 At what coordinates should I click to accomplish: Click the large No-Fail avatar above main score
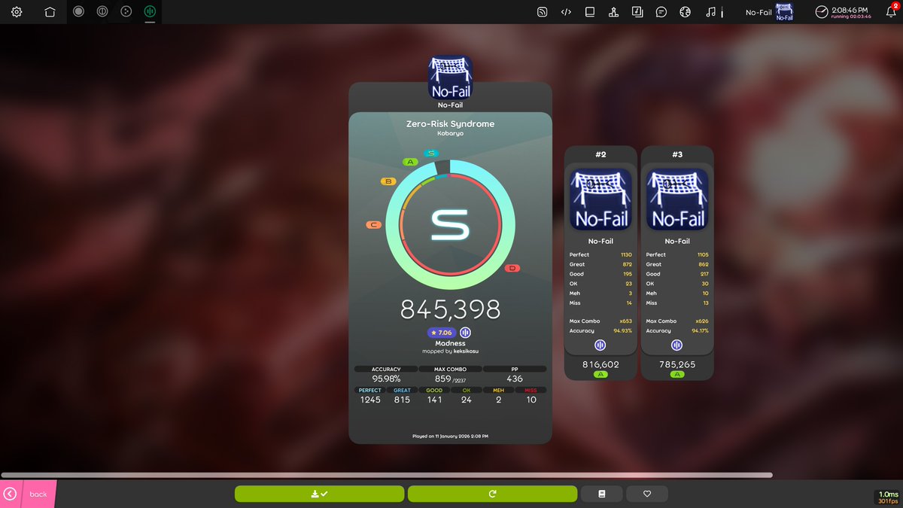coord(450,78)
